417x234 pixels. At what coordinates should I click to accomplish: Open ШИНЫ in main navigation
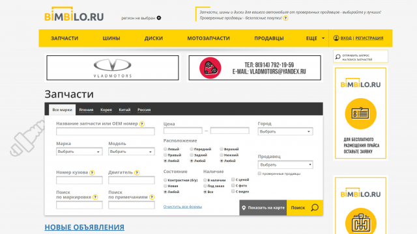coord(111,38)
